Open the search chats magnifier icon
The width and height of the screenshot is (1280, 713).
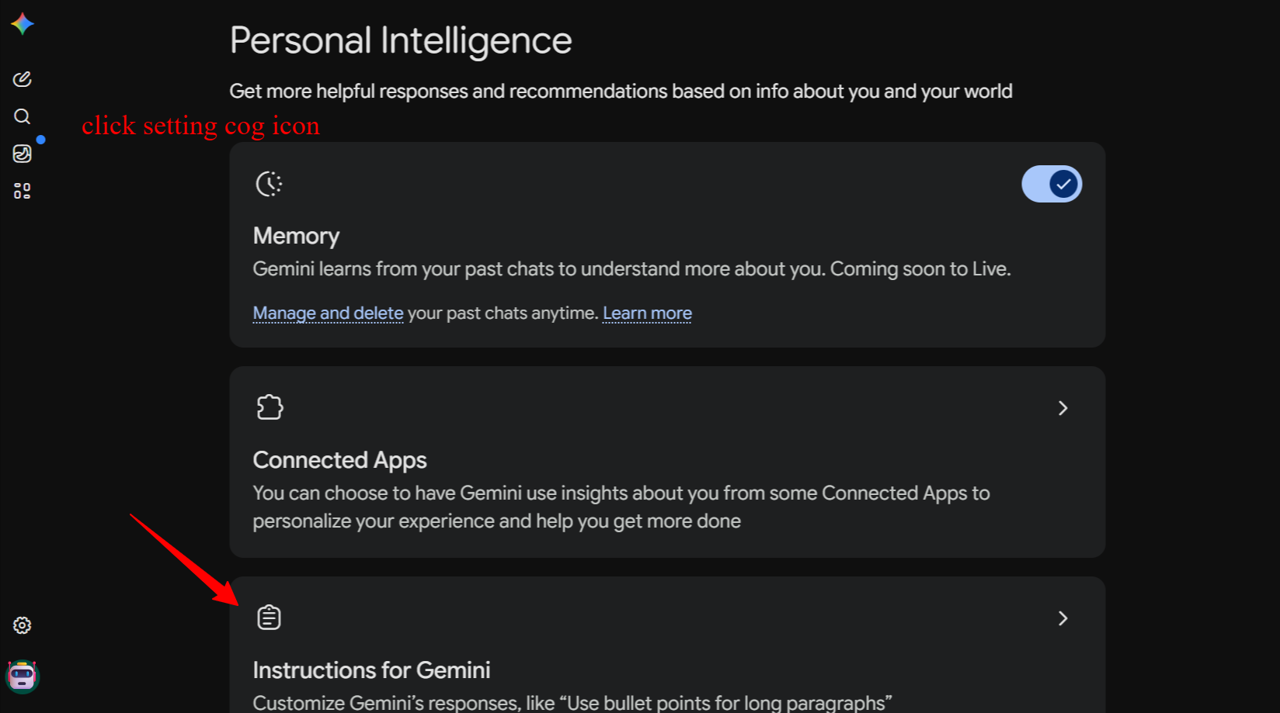click(23, 116)
